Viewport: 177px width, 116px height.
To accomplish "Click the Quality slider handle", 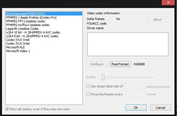I will click(103, 77).
